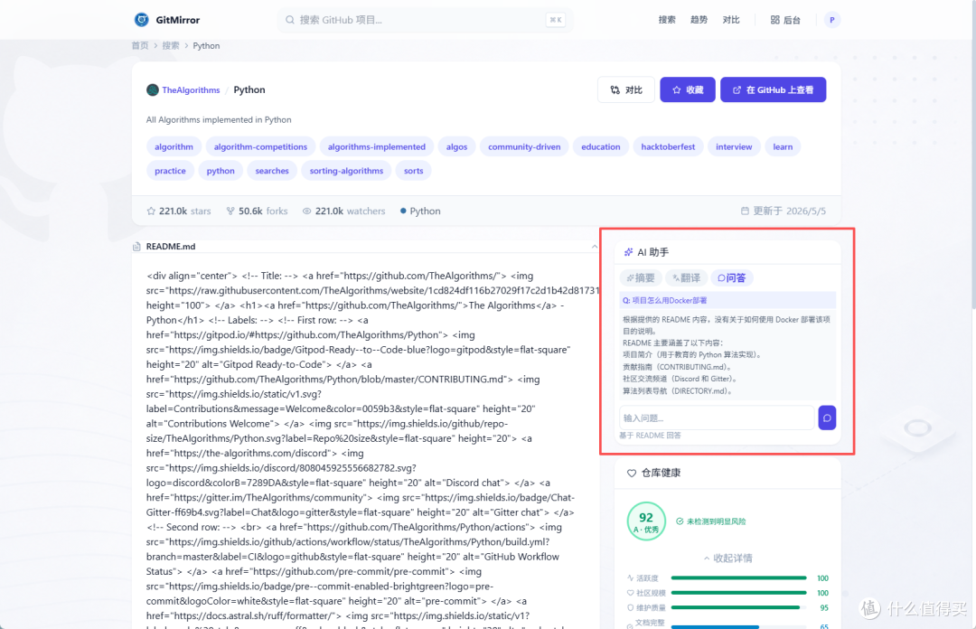Screen dimensions: 976x629
Task: Click the calendar icon beside update date
Action: tap(745, 211)
